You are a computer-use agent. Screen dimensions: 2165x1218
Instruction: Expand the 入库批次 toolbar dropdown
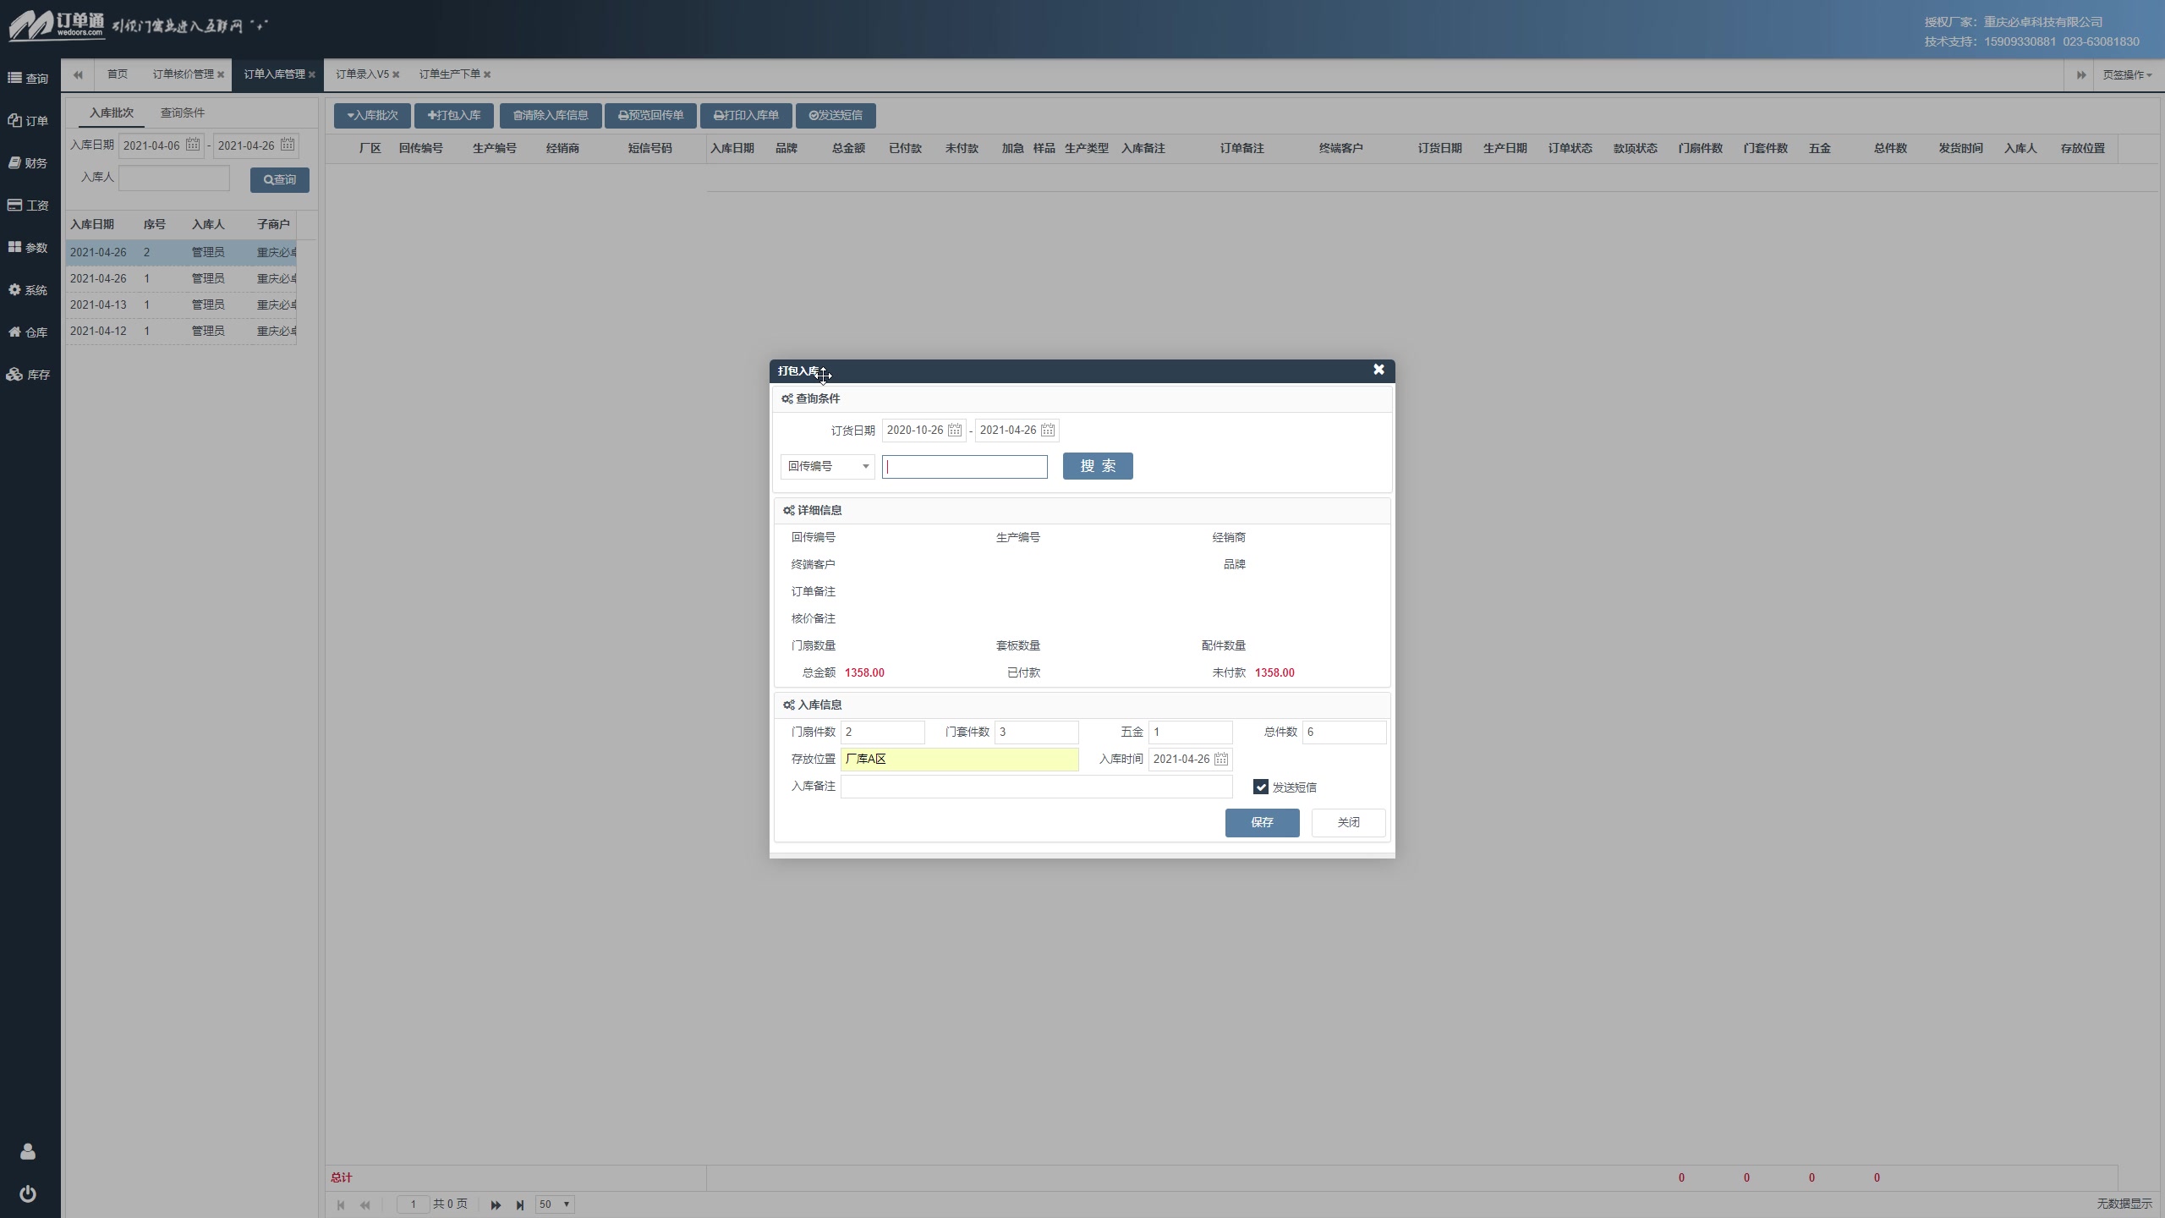click(372, 115)
